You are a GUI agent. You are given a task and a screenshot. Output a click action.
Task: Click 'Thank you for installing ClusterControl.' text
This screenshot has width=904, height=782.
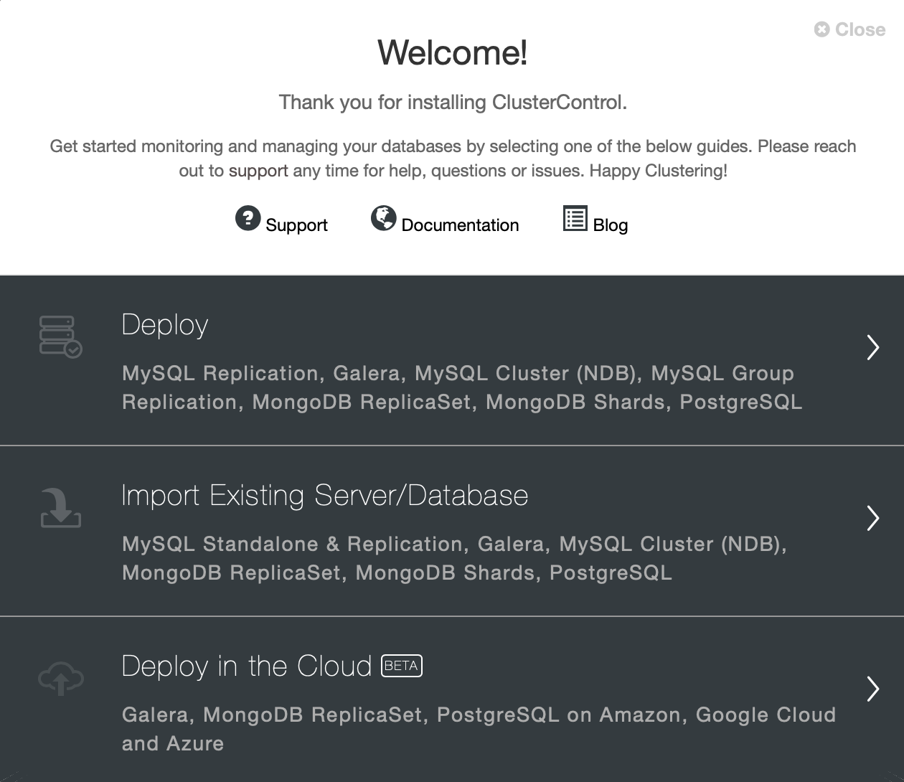(453, 103)
